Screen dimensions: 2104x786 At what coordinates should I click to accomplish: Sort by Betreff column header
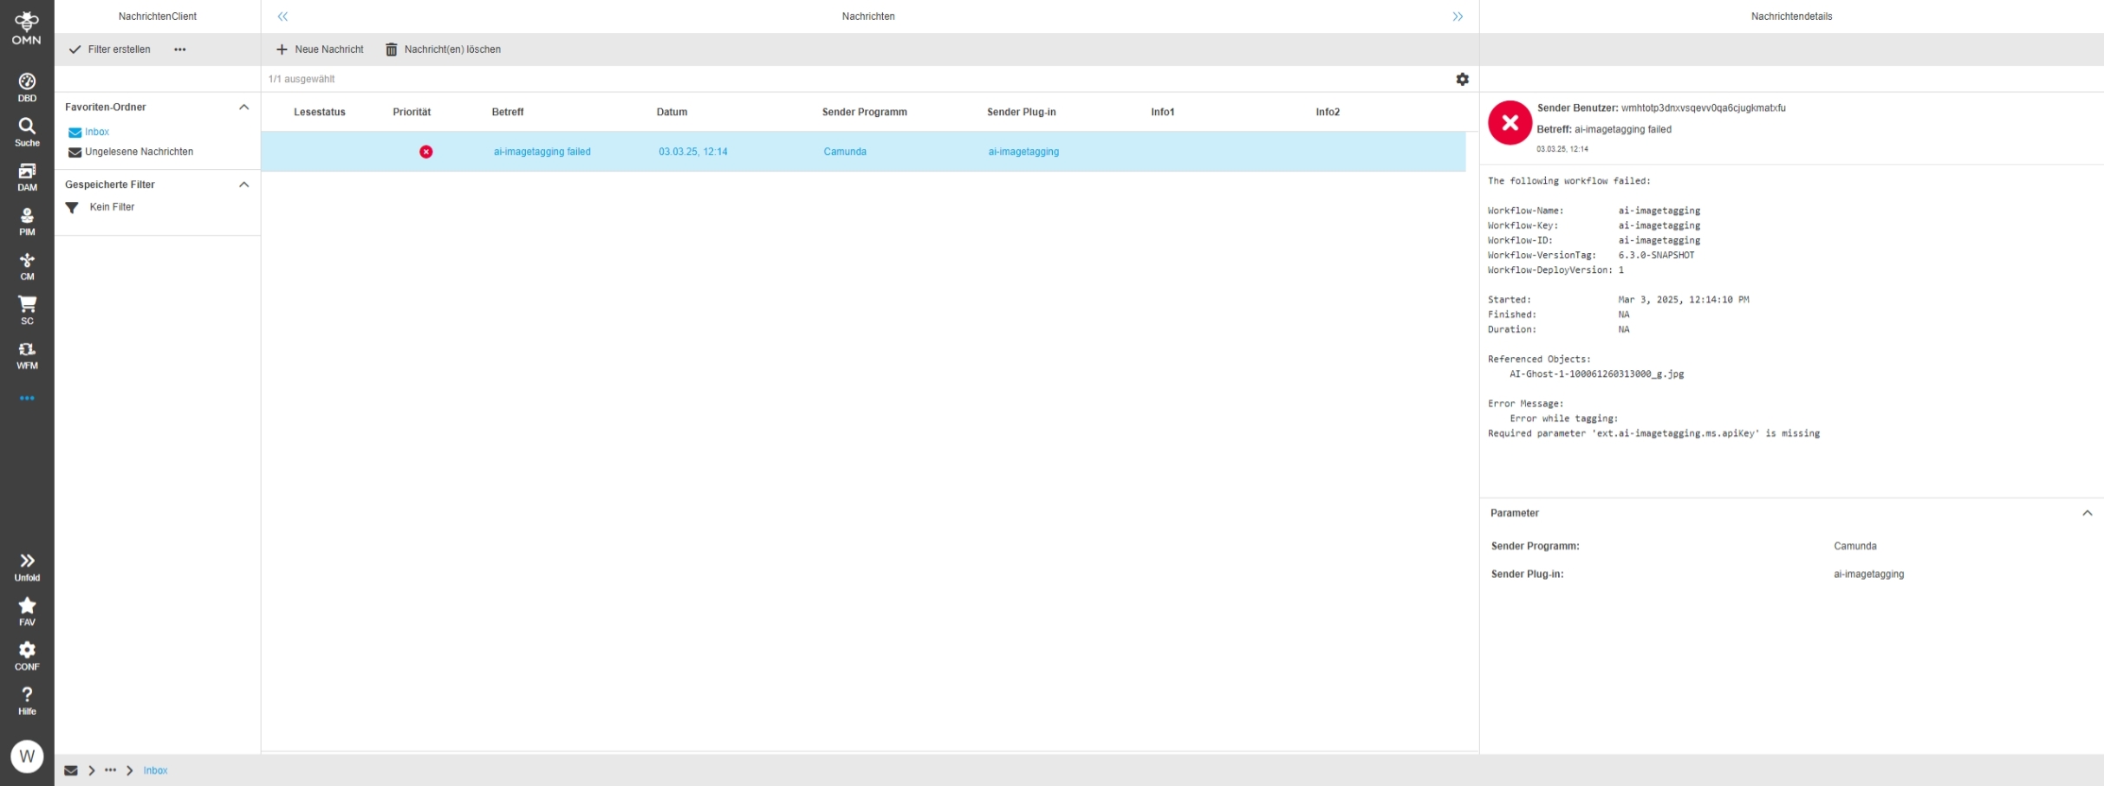click(508, 112)
